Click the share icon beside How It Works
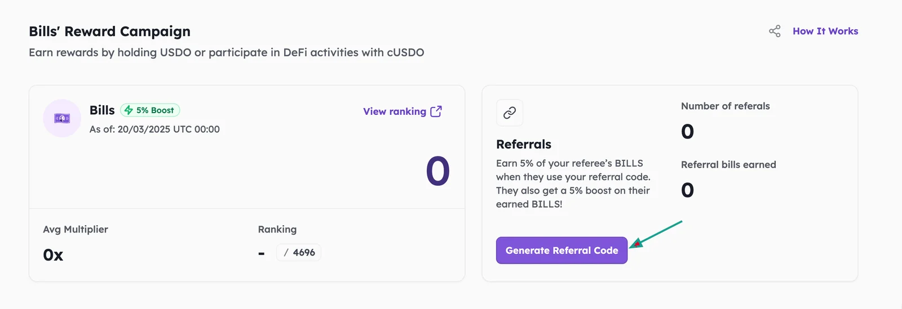This screenshot has height=309, width=902. tap(775, 31)
